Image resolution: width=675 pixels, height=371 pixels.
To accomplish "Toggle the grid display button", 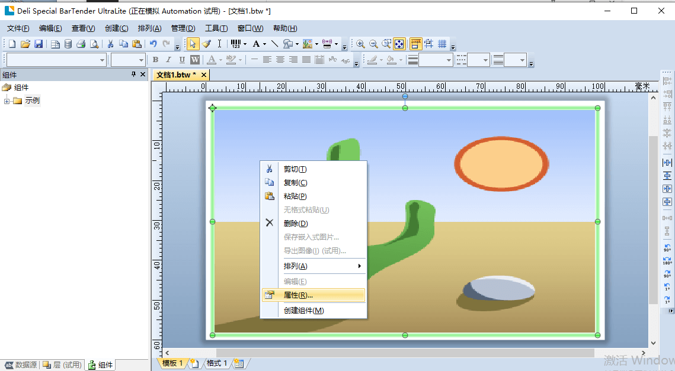I will point(442,44).
